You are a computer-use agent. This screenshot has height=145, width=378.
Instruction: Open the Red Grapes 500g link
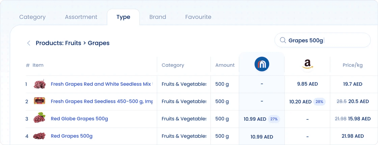tap(72, 136)
